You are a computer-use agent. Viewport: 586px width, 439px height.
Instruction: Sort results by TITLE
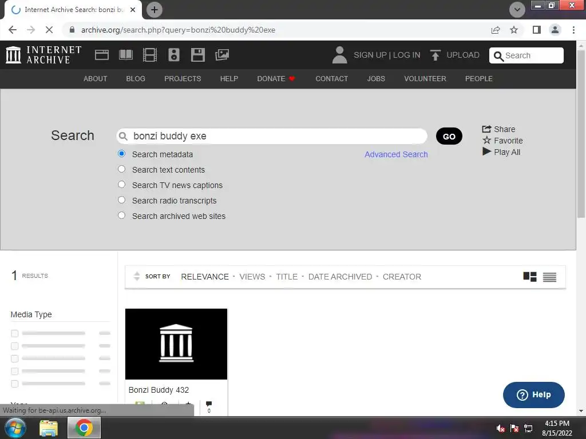pyautogui.click(x=287, y=277)
